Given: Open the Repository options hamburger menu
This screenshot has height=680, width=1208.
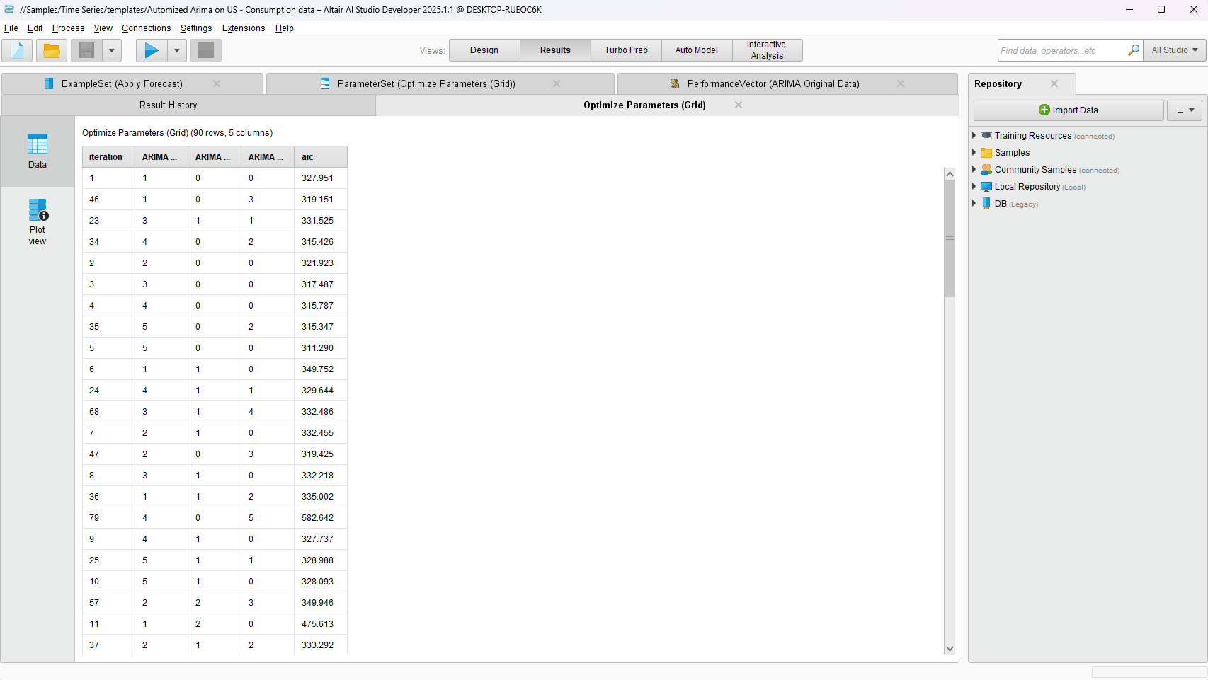Looking at the screenshot, I should (x=1185, y=110).
